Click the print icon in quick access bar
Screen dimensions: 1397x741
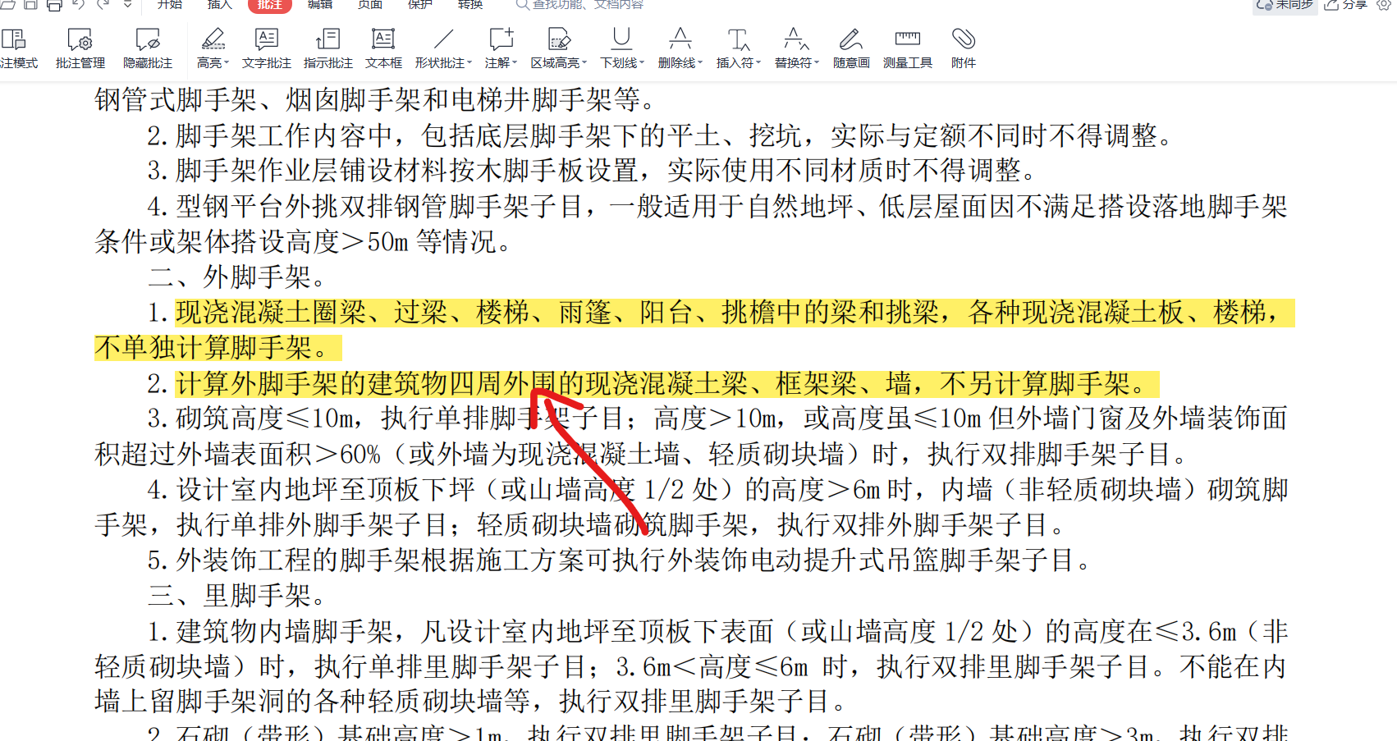(54, 4)
